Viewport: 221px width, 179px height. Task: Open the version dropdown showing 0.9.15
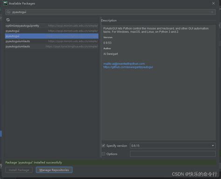[x=173, y=146]
